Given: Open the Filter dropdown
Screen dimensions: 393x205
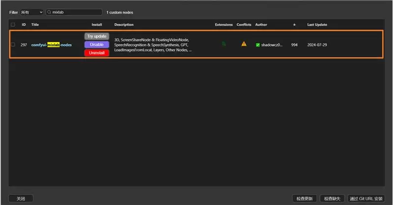Looking at the screenshot, I should (x=31, y=12).
